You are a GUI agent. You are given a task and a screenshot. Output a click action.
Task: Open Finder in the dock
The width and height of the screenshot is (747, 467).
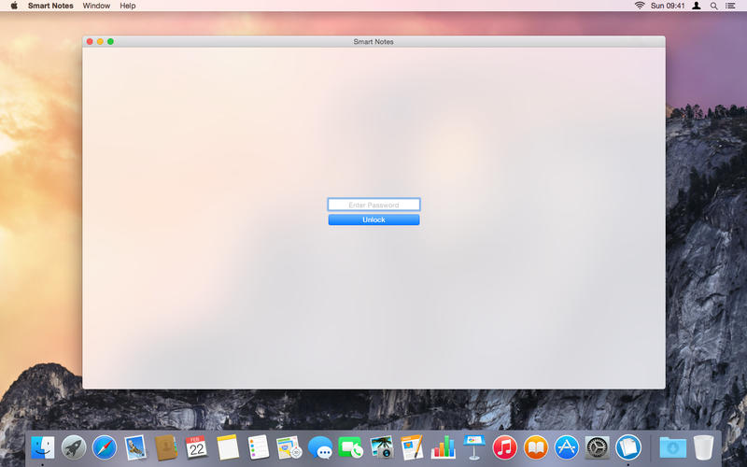[x=43, y=447]
